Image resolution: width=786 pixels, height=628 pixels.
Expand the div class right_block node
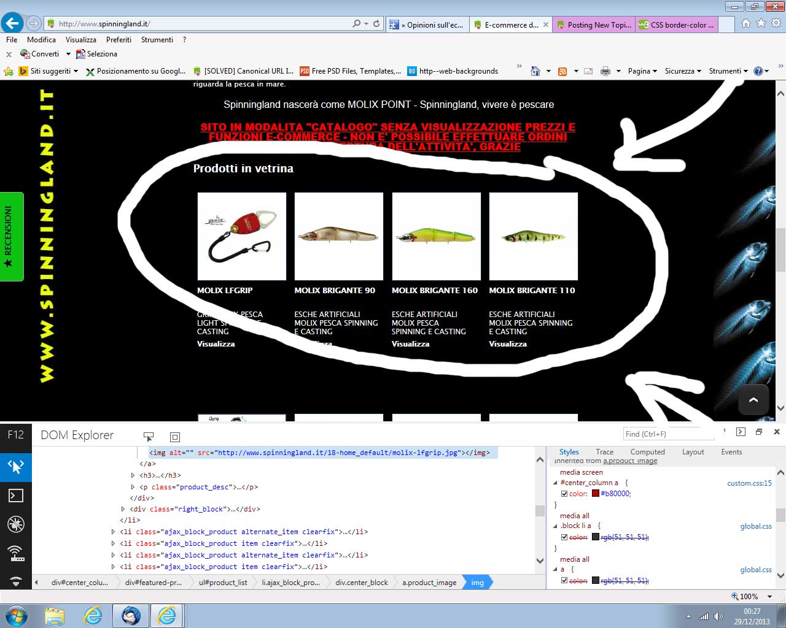[123, 509]
